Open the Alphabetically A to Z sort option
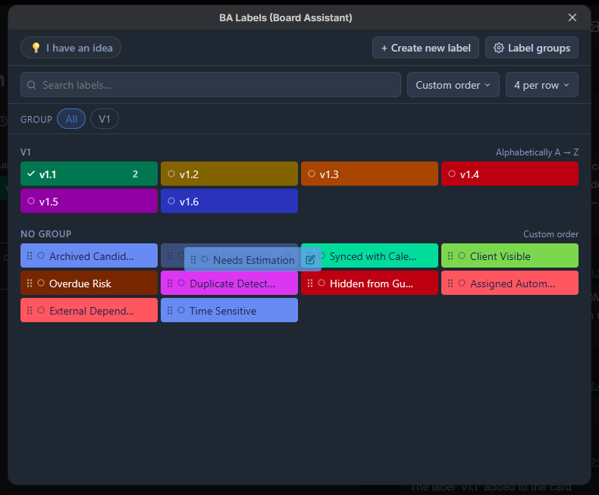 point(537,152)
